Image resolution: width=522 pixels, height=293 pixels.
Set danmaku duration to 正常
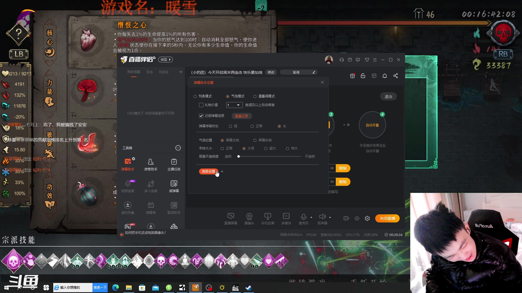tap(252, 126)
